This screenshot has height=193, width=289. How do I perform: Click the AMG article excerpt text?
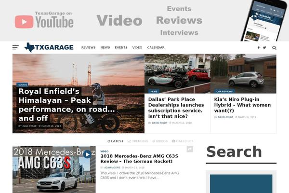pos(140,175)
